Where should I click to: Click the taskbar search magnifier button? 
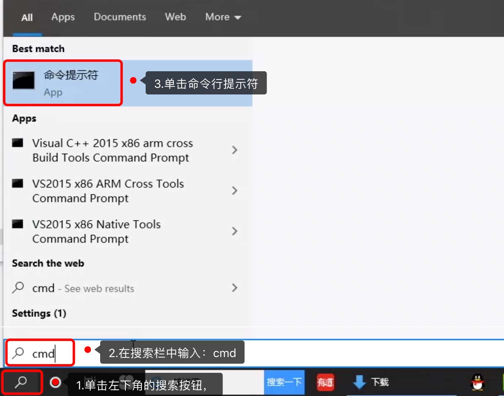click(x=21, y=382)
